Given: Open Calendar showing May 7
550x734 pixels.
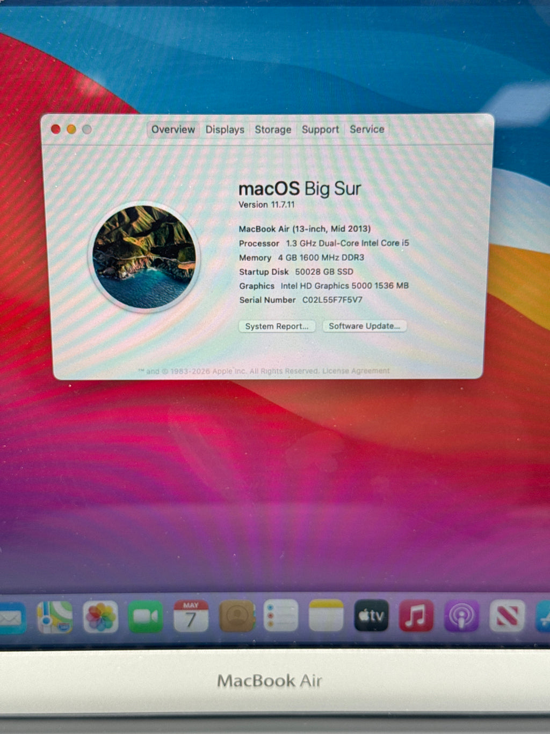Looking at the screenshot, I should coord(191,616).
